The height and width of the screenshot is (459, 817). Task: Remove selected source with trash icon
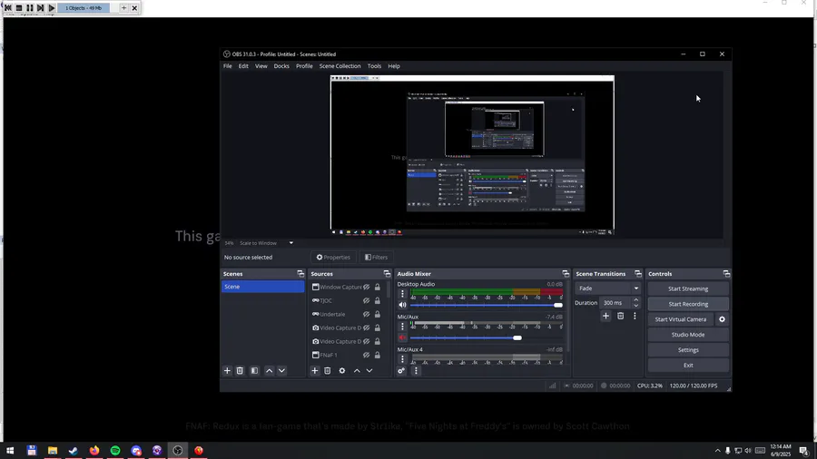(327, 370)
